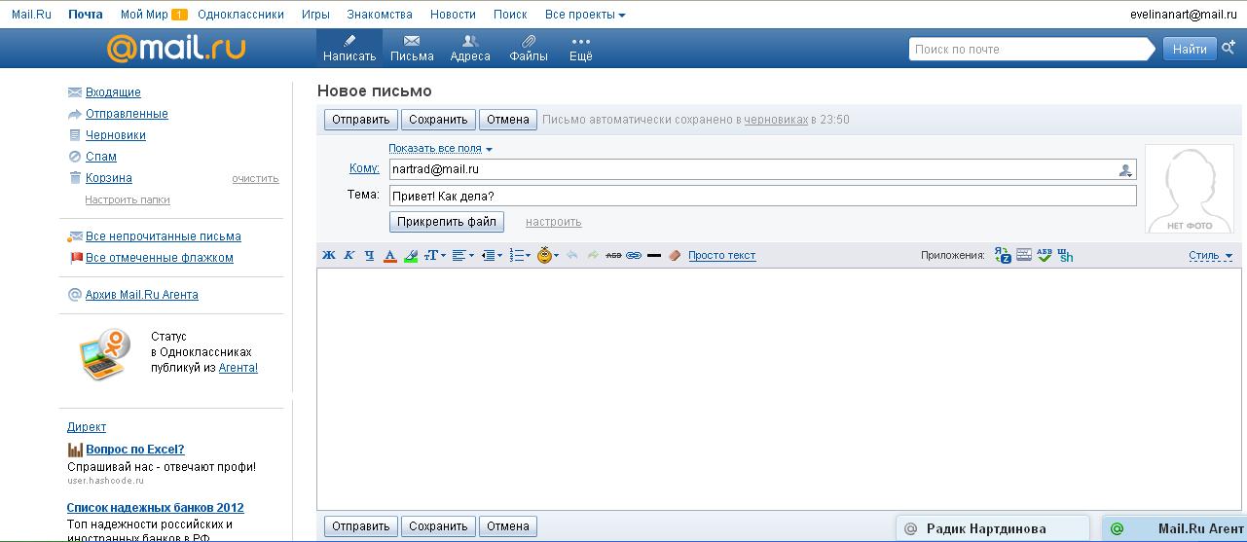Apply italic formatting (К) in editor toolbar
Viewport: 1247px width, 542px height.
349,255
